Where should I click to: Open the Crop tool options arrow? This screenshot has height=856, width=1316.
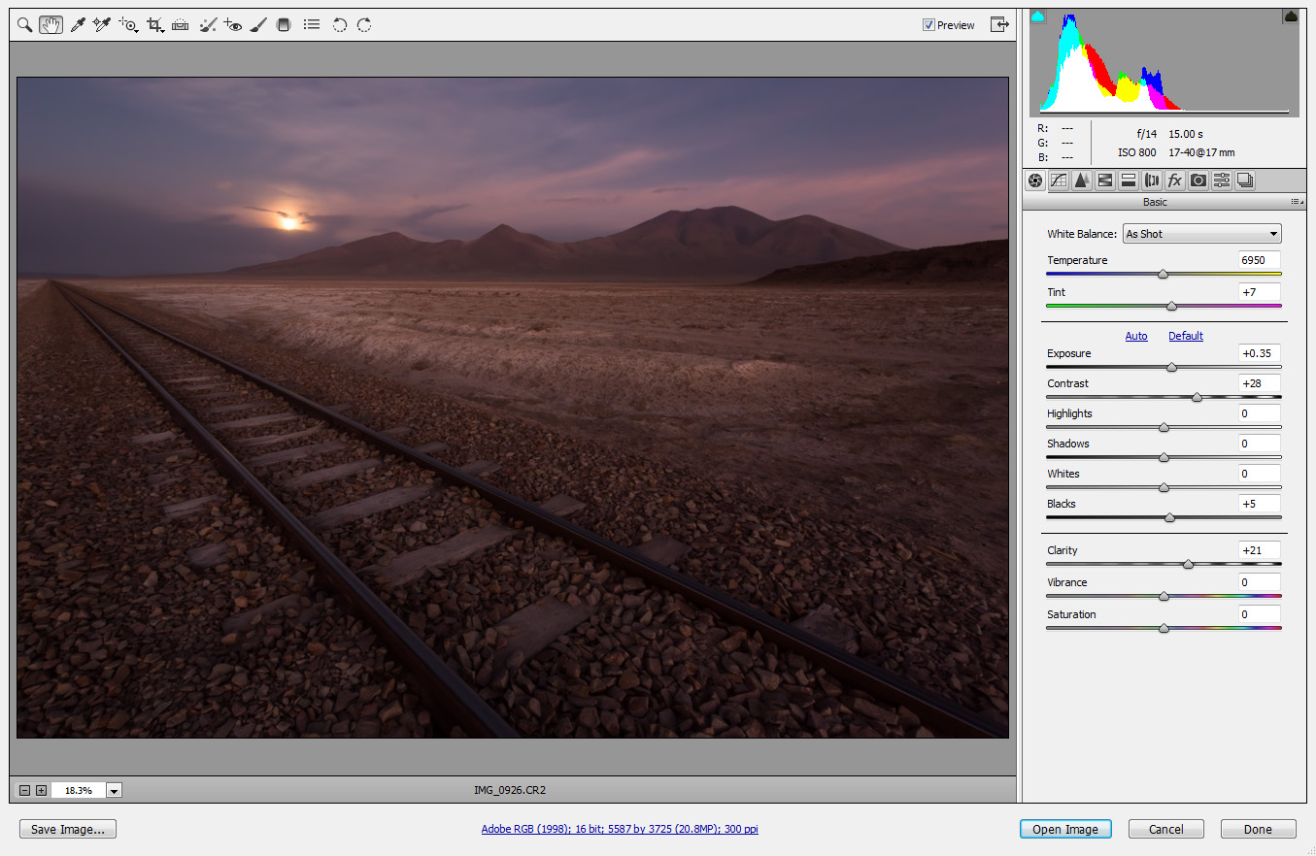pos(161,31)
